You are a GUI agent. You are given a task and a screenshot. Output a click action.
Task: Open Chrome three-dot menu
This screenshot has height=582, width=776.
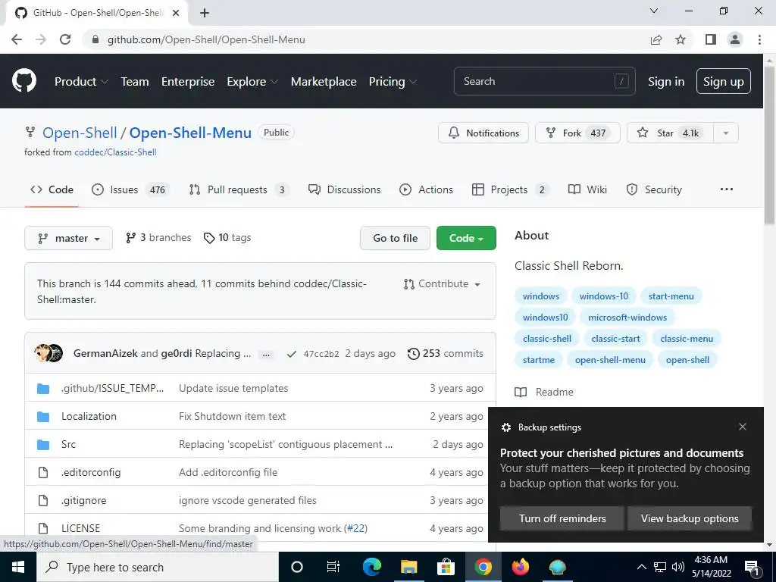(759, 39)
